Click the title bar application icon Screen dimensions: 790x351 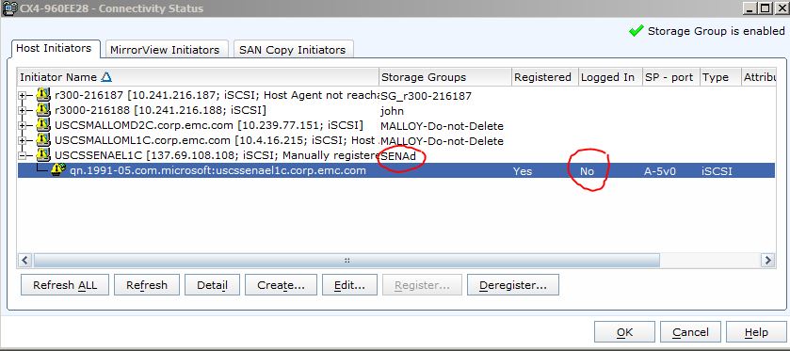[x=9, y=8]
